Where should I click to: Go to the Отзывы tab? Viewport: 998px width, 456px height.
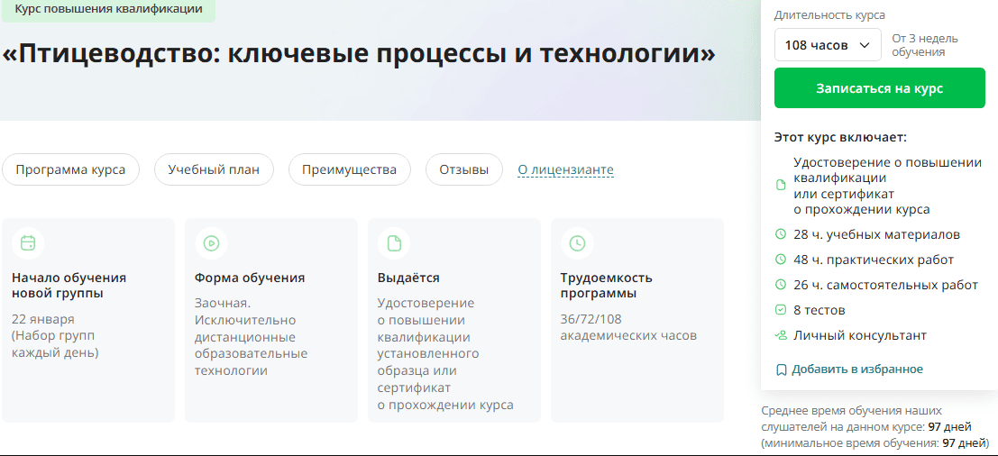pos(463,169)
